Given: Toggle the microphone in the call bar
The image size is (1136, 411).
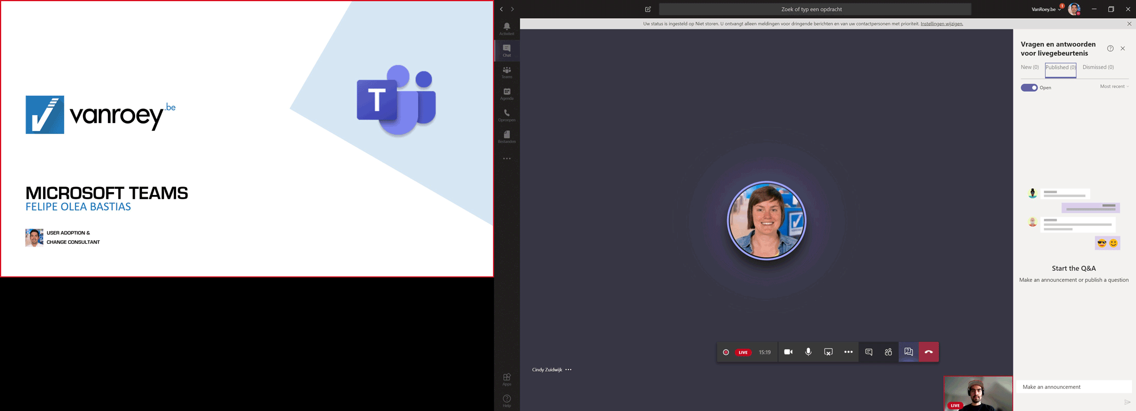Looking at the screenshot, I should [x=808, y=352].
